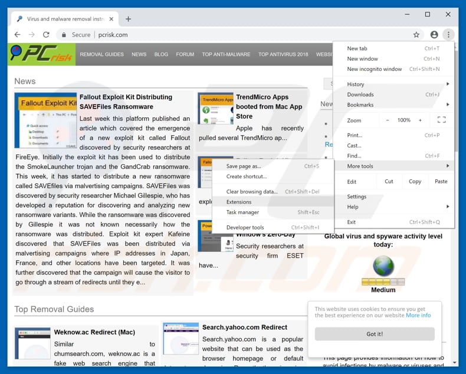
Task: Decrease zoom with minus button
Action: click(388, 120)
